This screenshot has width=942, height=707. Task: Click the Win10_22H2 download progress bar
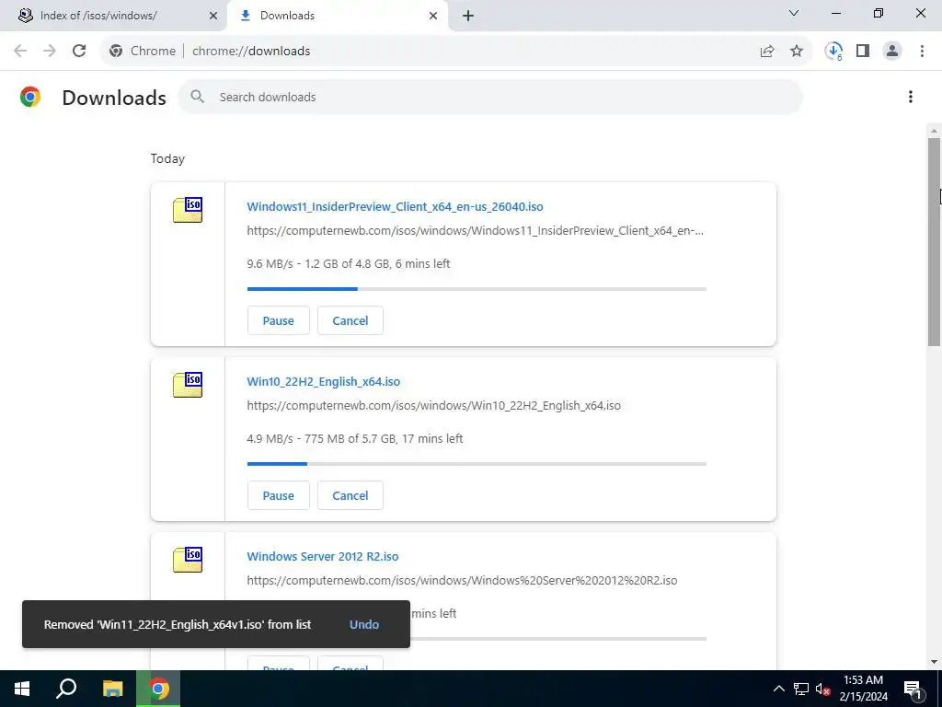tap(477, 464)
